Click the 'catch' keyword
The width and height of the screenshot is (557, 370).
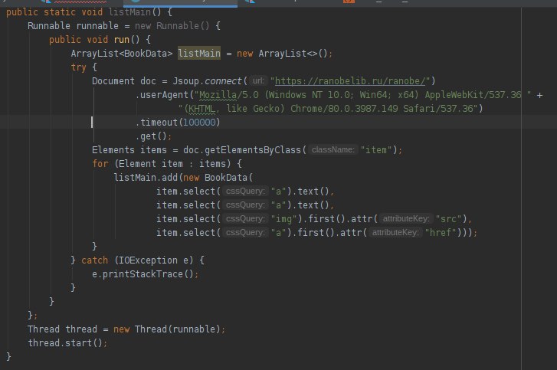94,260
